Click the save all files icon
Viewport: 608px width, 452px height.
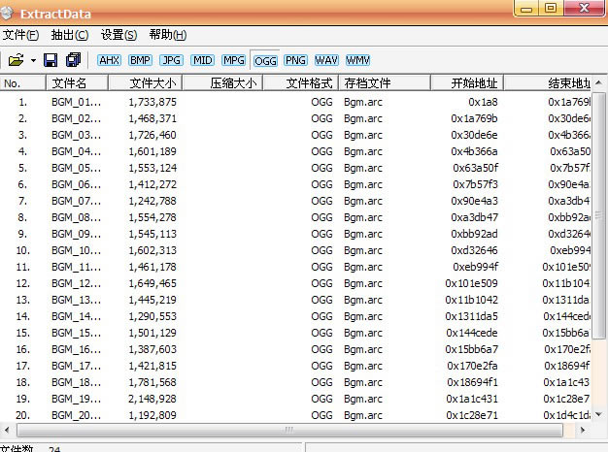[73, 60]
